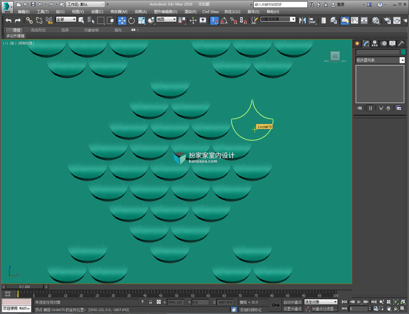Click the 0 / 100 time slider
409x314 pixels.
point(25,287)
